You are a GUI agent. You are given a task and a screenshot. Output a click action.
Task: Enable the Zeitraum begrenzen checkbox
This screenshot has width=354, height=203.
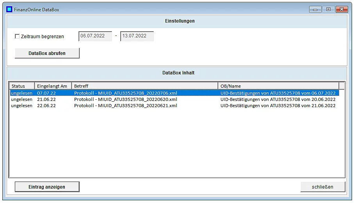(17, 37)
